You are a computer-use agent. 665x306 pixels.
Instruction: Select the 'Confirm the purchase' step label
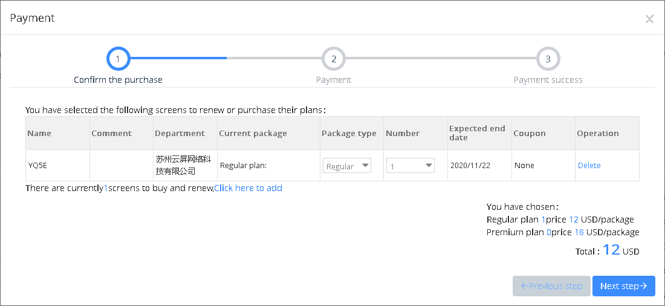tap(118, 80)
